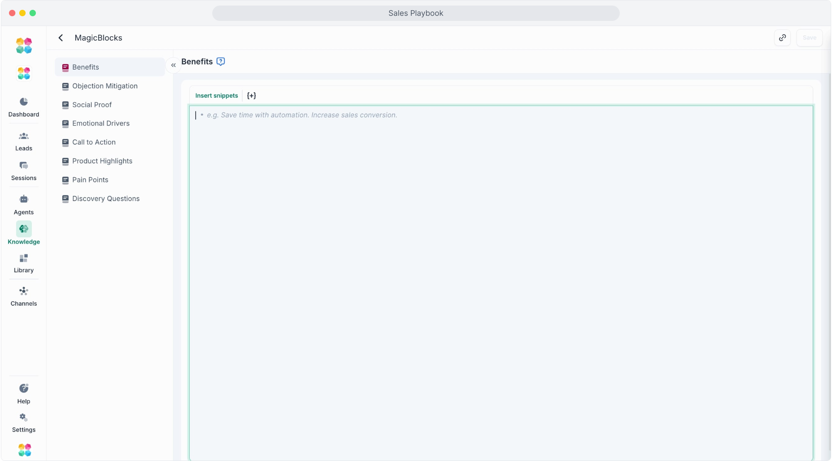Click the Insert snippets link
This screenshot has width=832, height=461.
[217, 96]
